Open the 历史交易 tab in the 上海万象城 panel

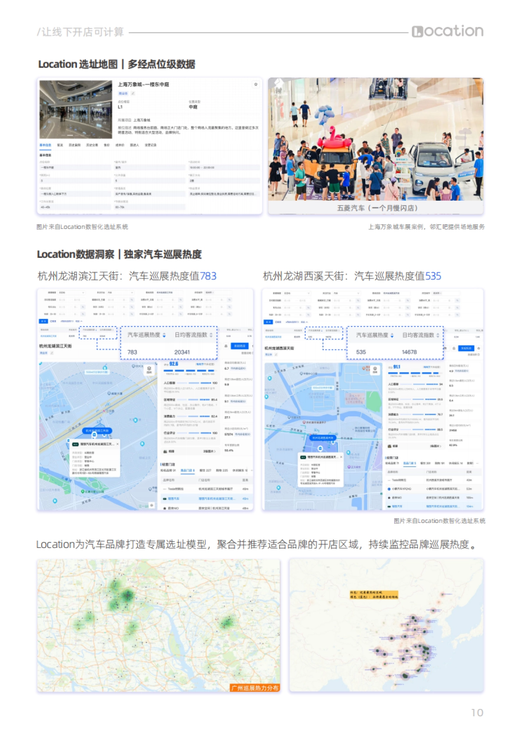[92, 145]
